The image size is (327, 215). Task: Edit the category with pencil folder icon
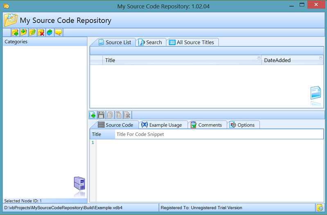(32, 33)
